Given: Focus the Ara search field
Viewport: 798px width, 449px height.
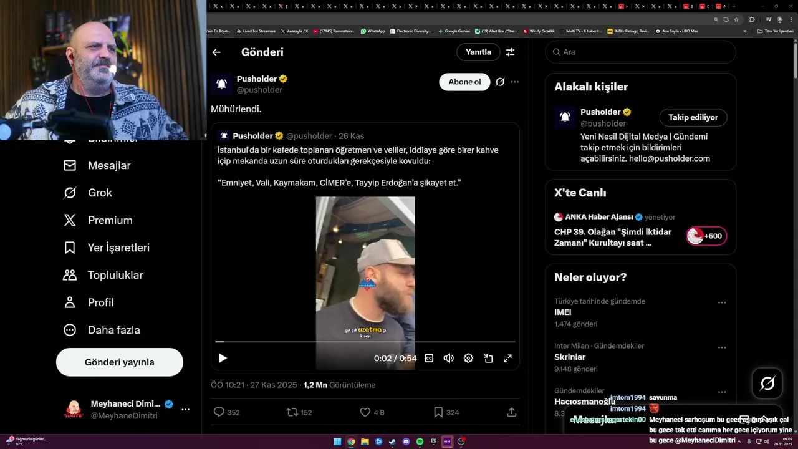Looking at the screenshot, I should [641, 52].
